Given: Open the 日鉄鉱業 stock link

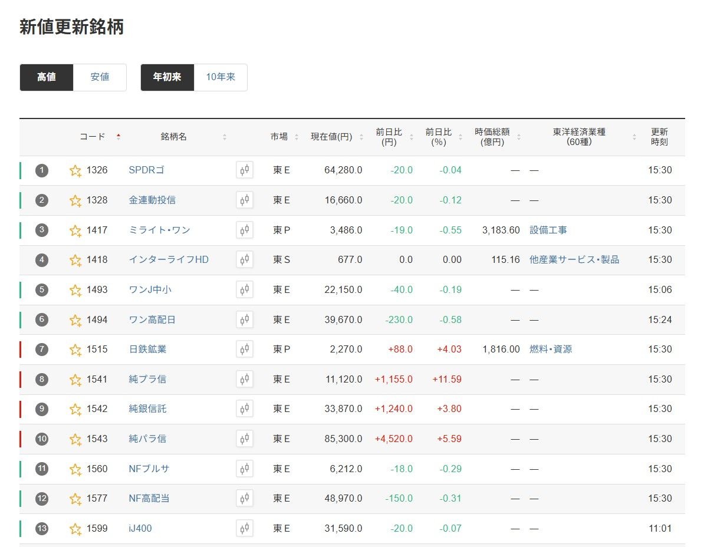Looking at the screenshot, I should pos(147,350).
